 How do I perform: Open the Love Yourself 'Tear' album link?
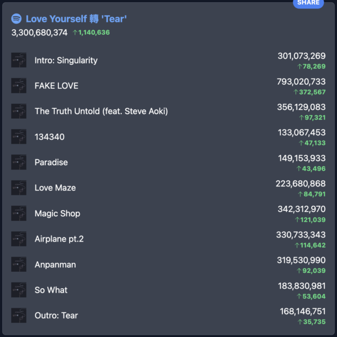[x=76, y=19]
